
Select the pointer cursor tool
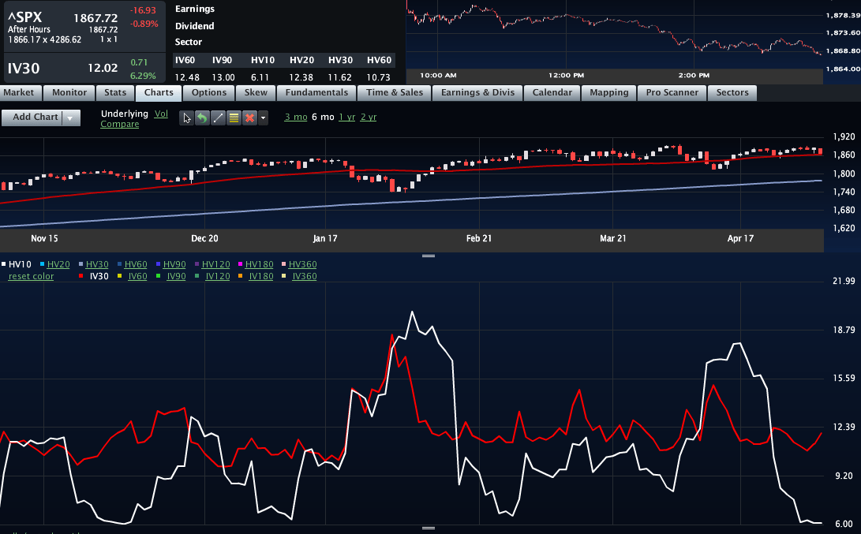(x=187, y=118)
